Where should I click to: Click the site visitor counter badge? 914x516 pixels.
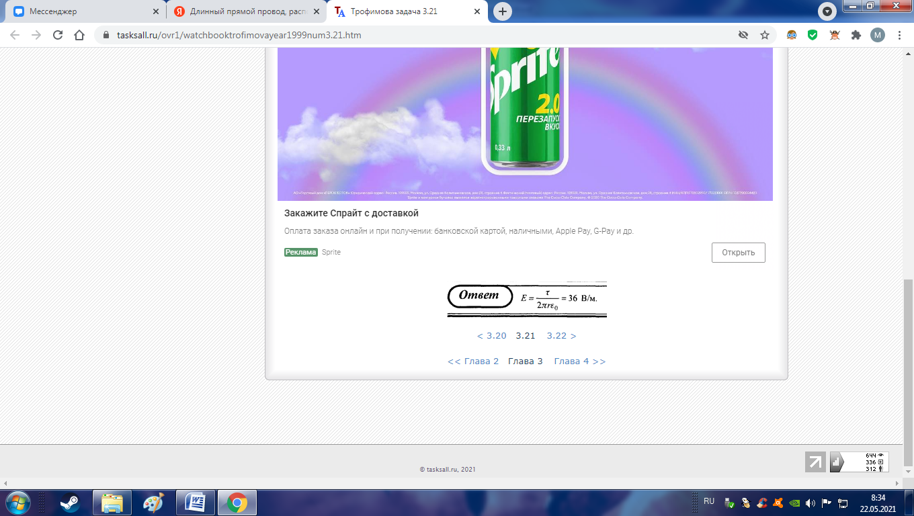click(860, 462)
